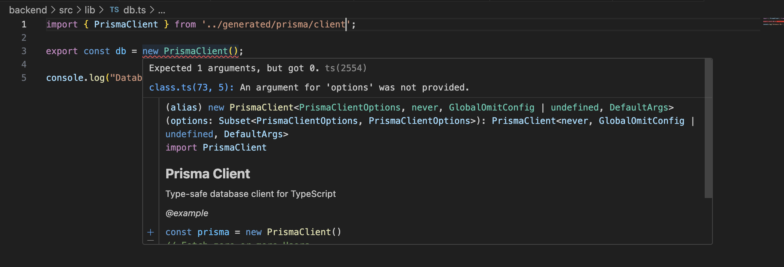Click the error code ts(2554) text
Viewport: 784px width, 267px height.
(x=345, y=68)
